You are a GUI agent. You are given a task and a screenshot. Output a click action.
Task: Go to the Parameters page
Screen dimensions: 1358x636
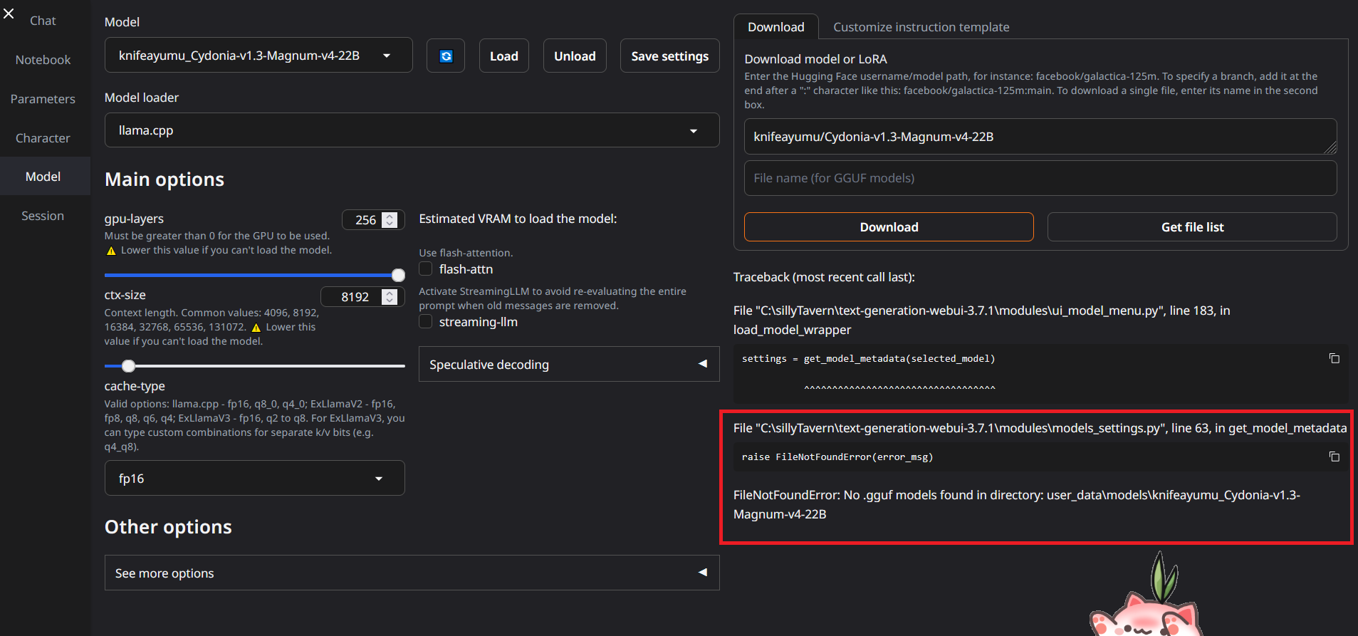[x=43, y=99]
